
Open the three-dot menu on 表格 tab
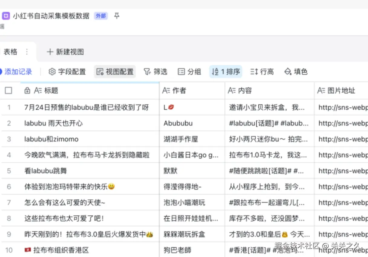coord(27,52)
